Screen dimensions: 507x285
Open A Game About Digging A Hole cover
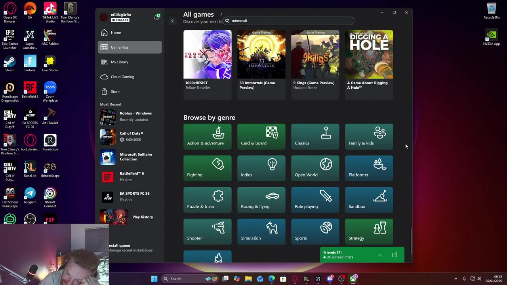[369, 54]
